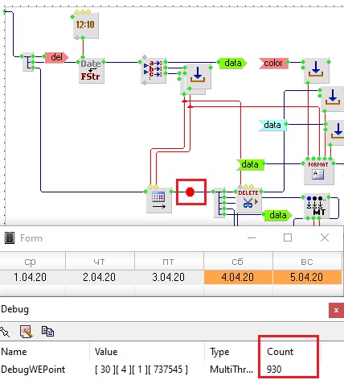
Task: Click the red debug breakpoint dot
Action: [x=190, y=192]
